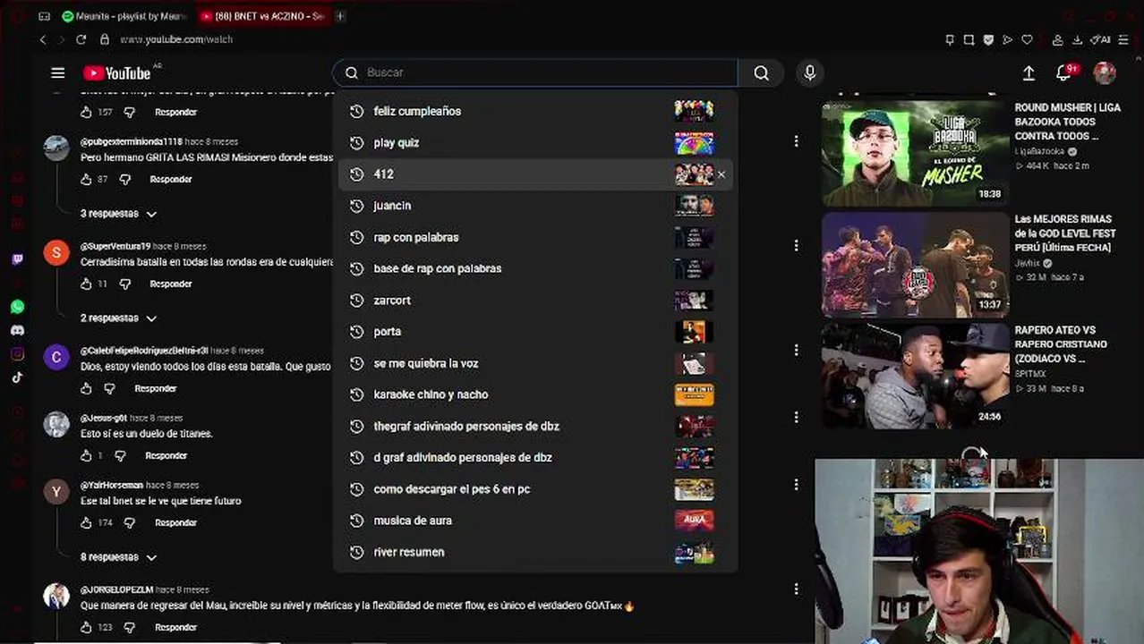Open the account avatar menu

tap(1105, 73)
